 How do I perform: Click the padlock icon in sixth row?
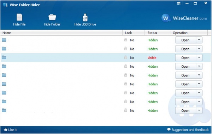click(125, 84)
